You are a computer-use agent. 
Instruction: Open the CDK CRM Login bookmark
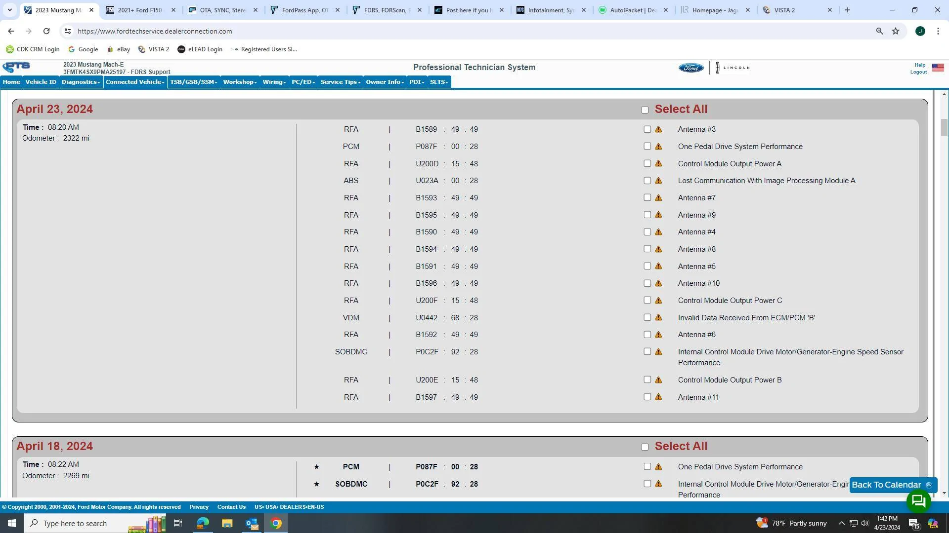click(x=33, y=49)
